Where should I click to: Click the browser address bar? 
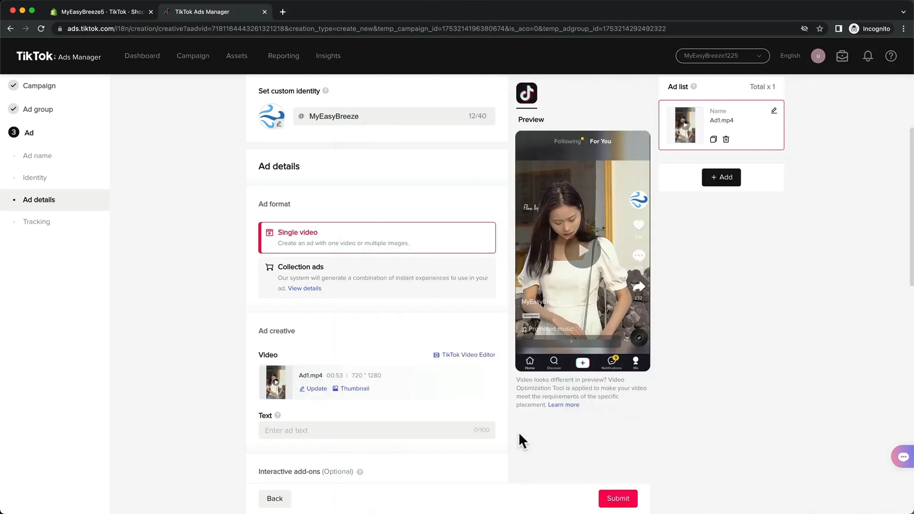click(424, 29)
